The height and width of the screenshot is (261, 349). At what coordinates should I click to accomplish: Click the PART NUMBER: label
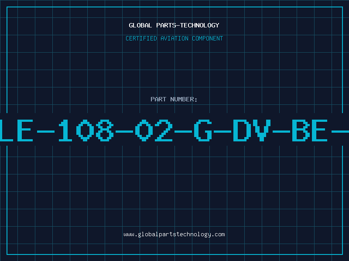coord(174,99)
